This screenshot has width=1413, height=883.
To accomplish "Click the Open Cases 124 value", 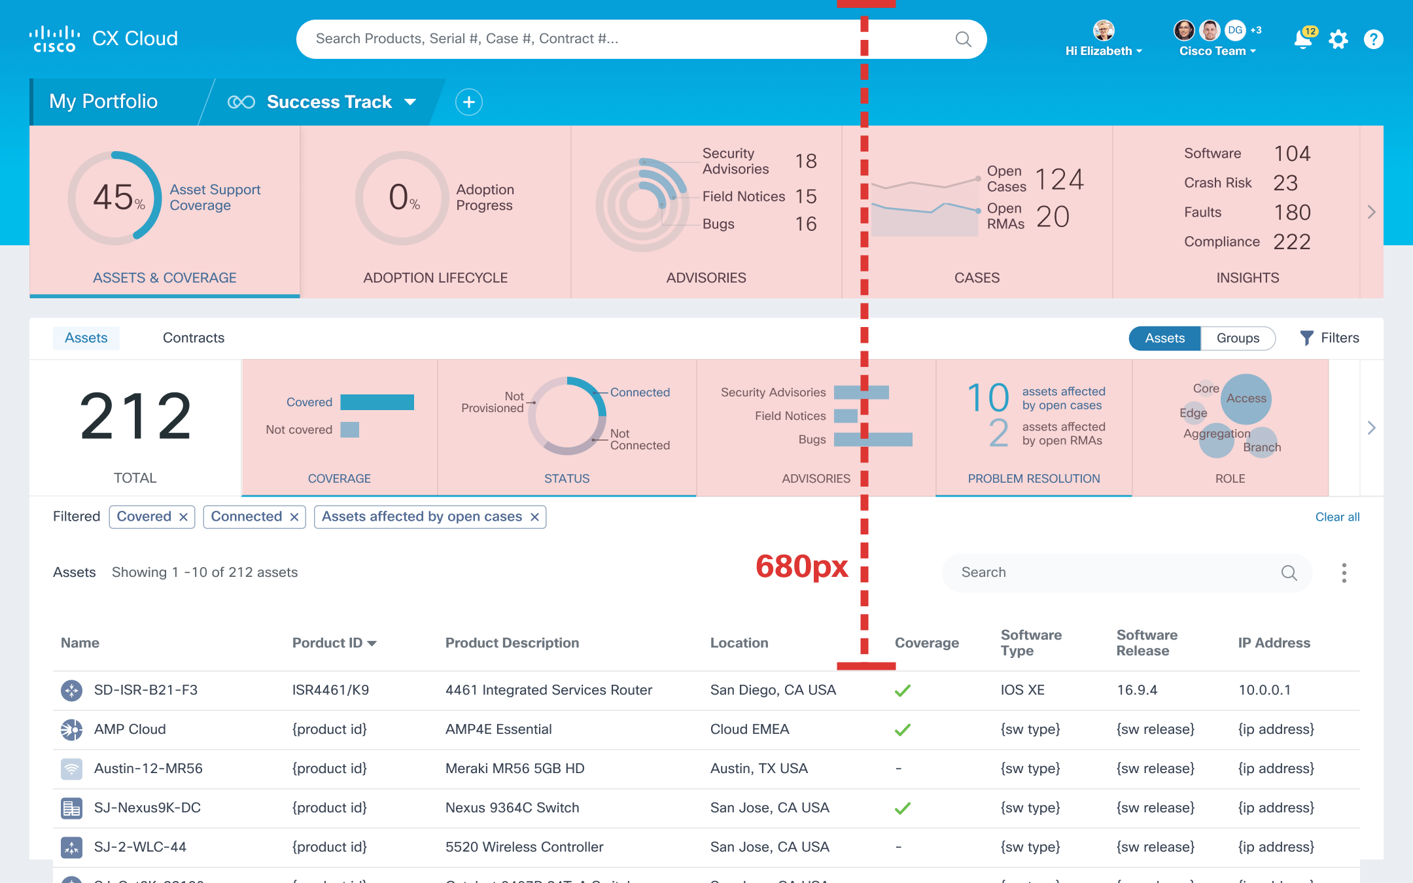I will click(x=1060, y=179).
